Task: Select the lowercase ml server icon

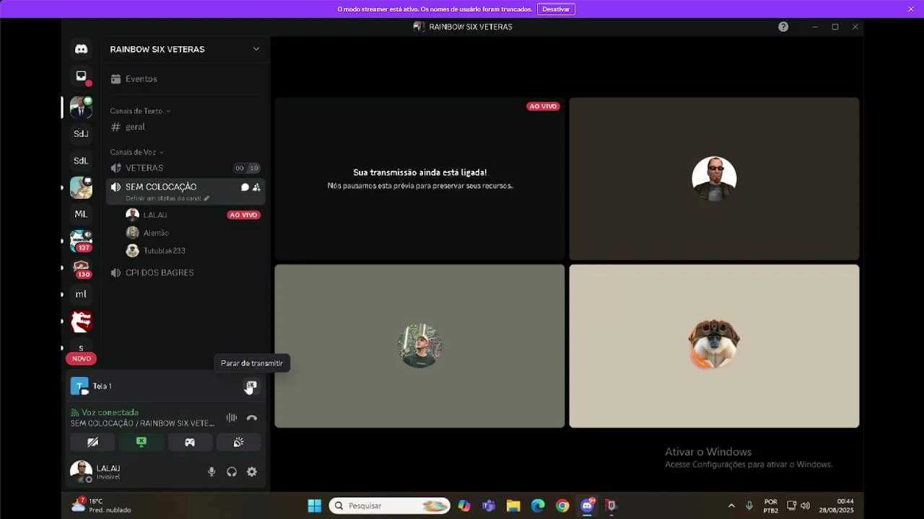Action: (81, 294)
